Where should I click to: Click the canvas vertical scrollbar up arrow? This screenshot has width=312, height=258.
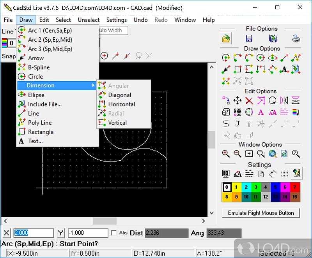click(212, 67)
